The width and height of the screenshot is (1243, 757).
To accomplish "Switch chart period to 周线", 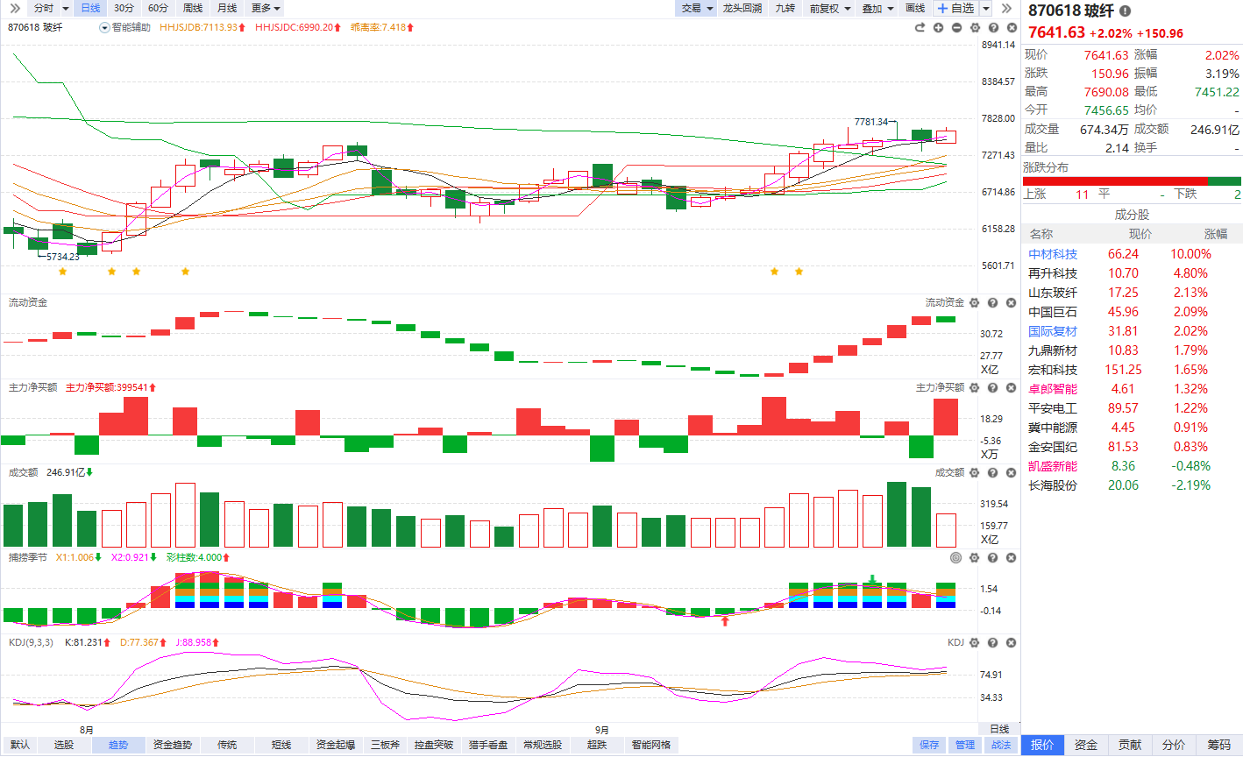I will coord(193,8).
